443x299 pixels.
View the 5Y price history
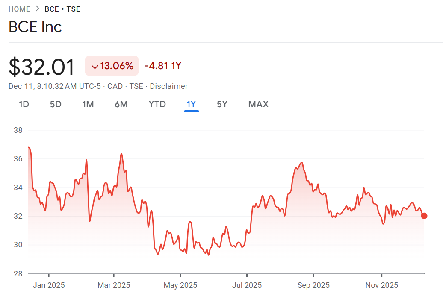(222, 104)
